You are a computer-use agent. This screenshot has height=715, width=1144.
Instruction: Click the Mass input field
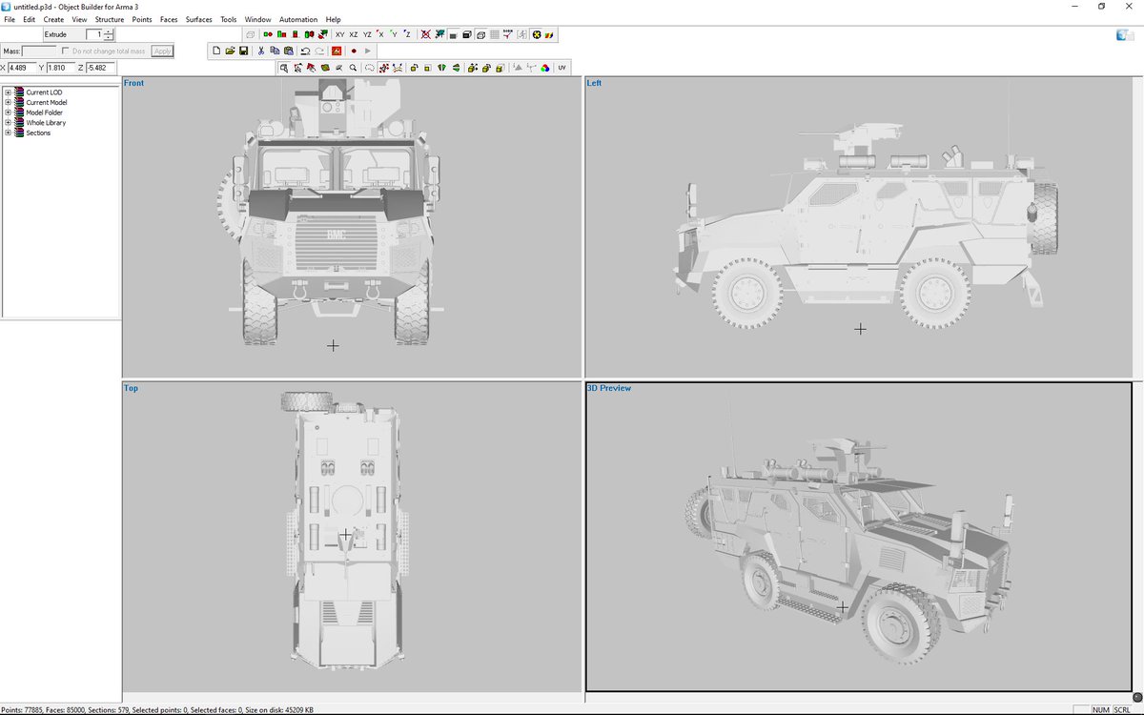(x=39, y=51)
